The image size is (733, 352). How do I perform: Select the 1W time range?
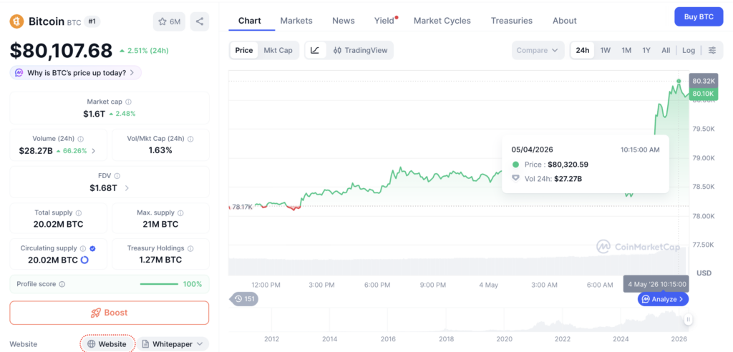[x=606, y=51]
